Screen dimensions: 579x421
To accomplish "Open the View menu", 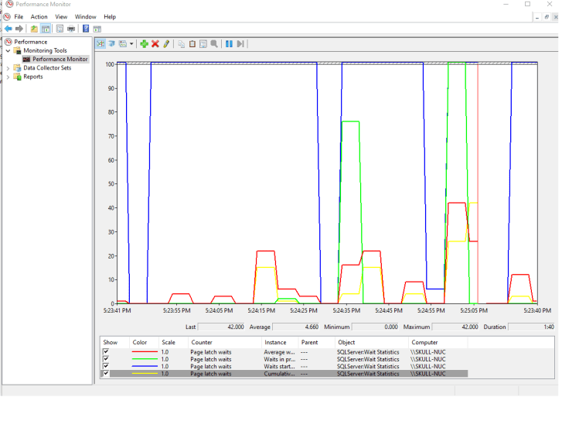I will (x=61, y=16).
